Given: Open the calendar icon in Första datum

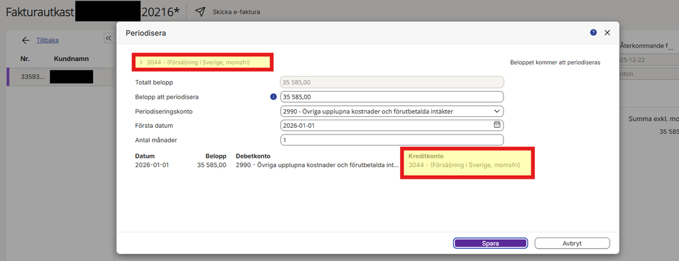Looking at the screenshot, I should [497, 124].
